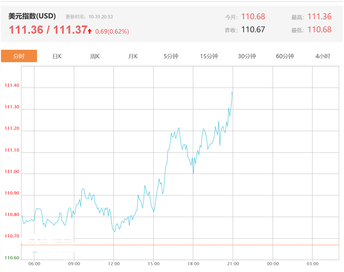The image size is (344, 272).
Task: Click the 21:00 time axis label
Action: tap(233, 264)
